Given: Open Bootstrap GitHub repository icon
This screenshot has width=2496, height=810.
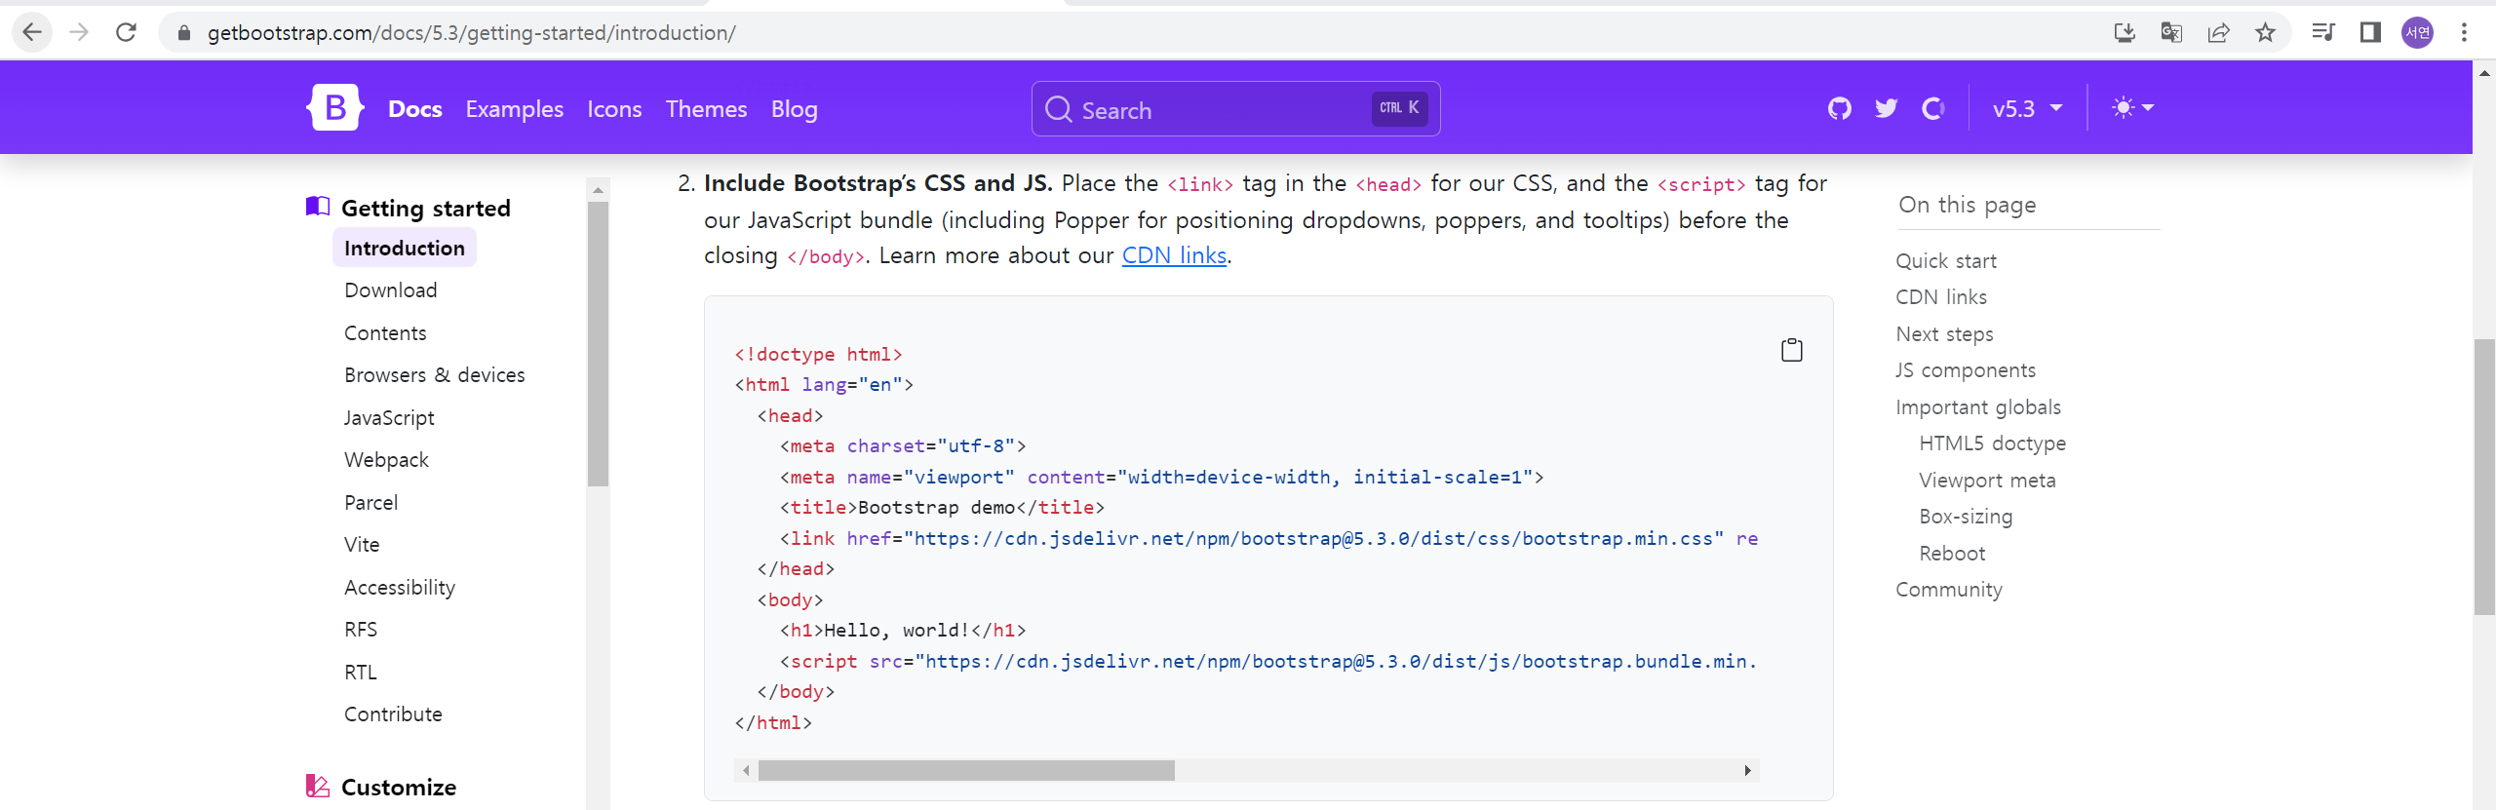Looking at the screenshot, I should [1839, 108].
